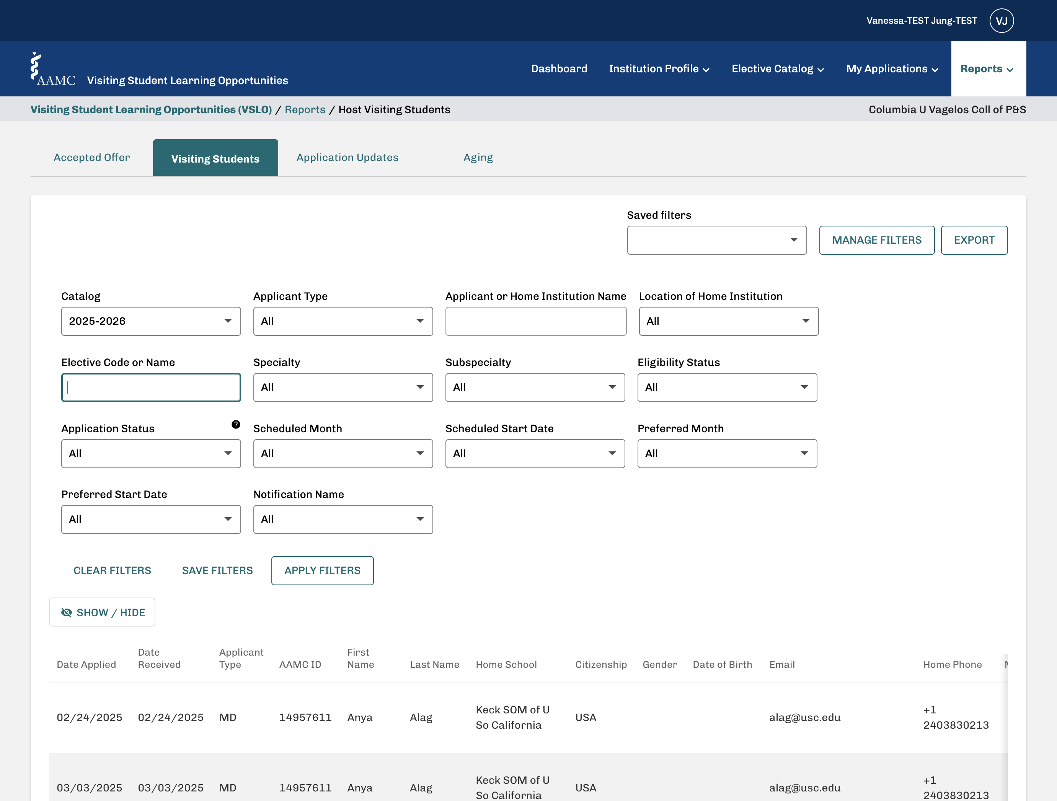
Task: Switch to the Aging tab
Action: (x=478, y=158)
